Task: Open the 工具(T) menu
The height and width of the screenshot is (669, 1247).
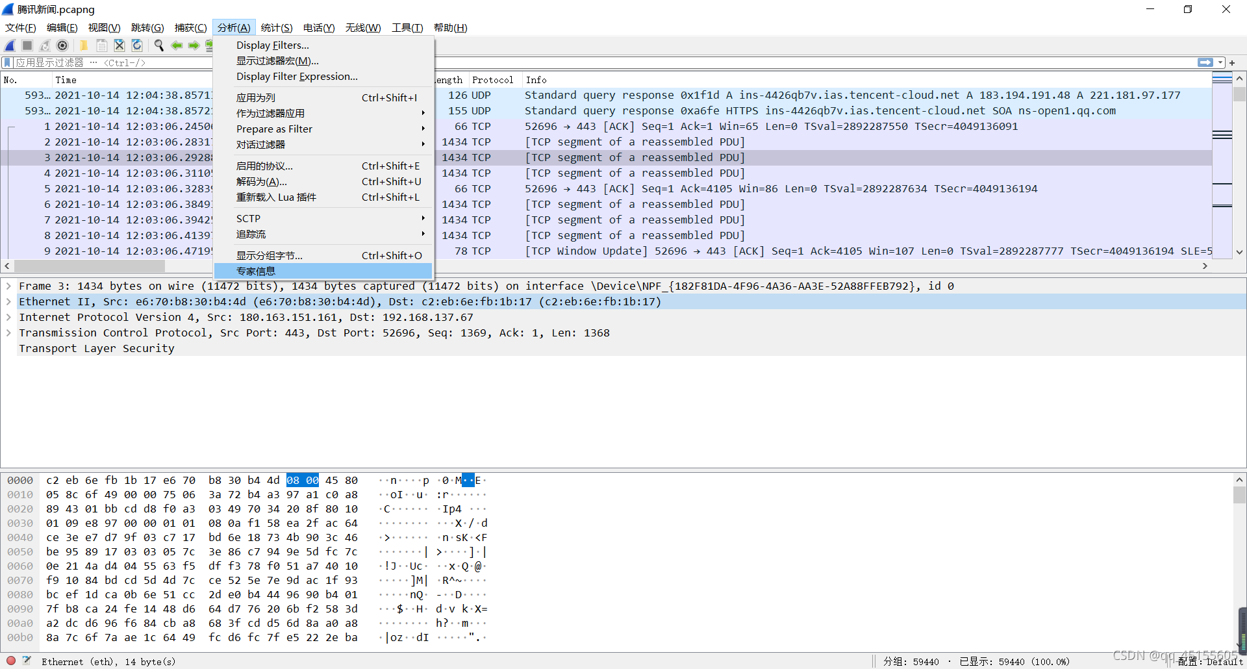Action: click(x=407, y=27)
